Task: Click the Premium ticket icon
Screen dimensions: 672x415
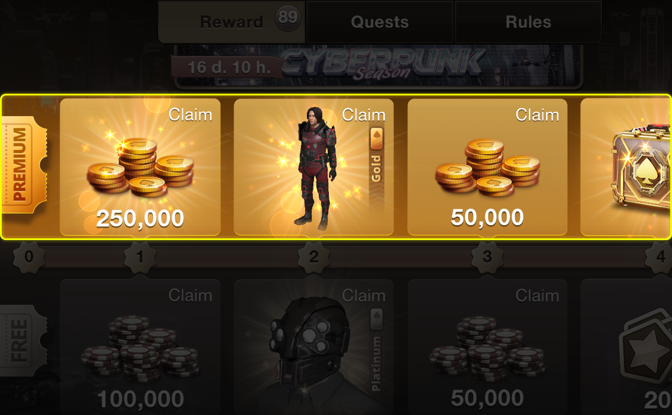Action: (24, 165)
